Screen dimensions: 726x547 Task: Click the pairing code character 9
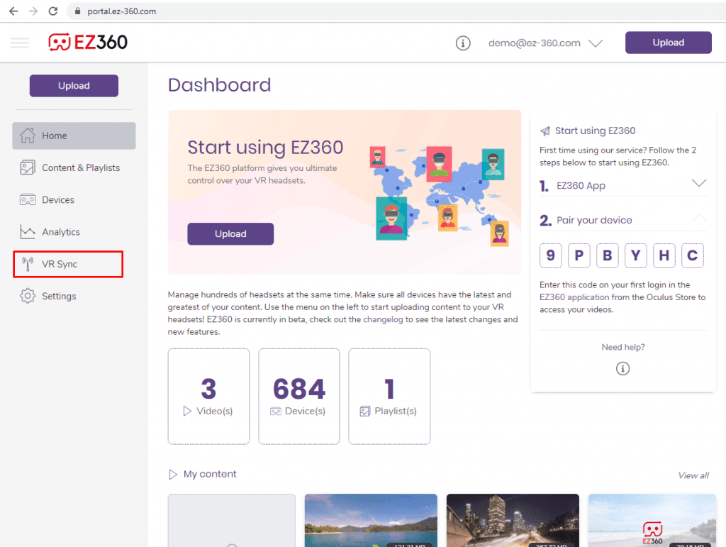click(x=550, y=255)
